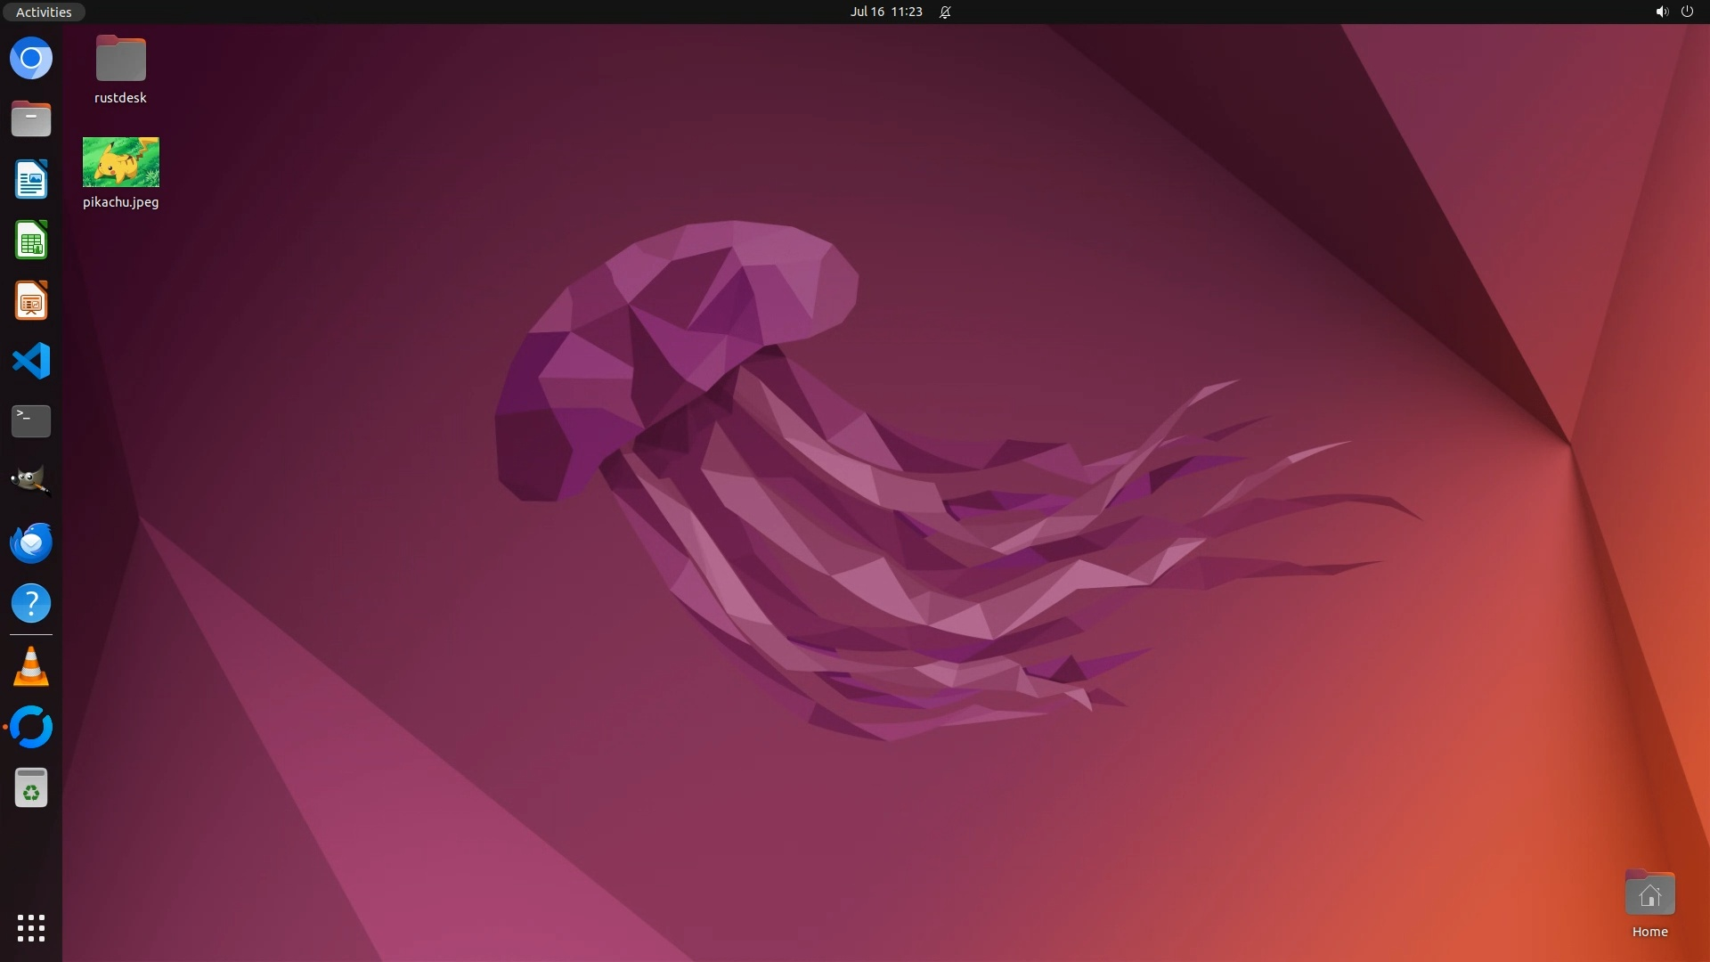Select the pikachu.jpeg thumbnail on desktop
This screenshot has height=962, width=1710.
pyautogui.click(x=121, y=162)
